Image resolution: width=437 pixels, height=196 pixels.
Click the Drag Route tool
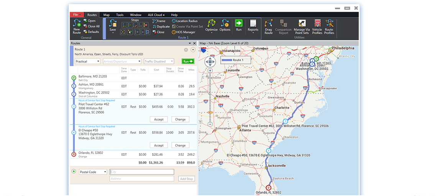268,24
